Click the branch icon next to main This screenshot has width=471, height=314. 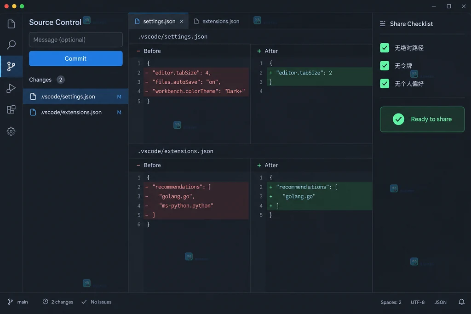tap(10, 302)
